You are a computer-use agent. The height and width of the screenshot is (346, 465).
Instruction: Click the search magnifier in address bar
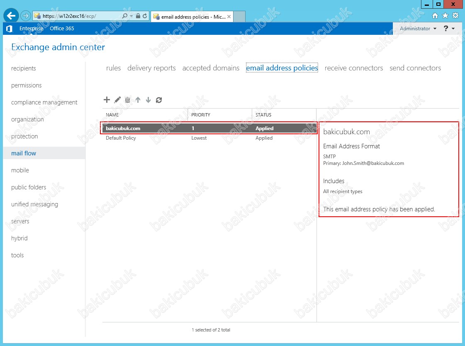tap(124, 16)
